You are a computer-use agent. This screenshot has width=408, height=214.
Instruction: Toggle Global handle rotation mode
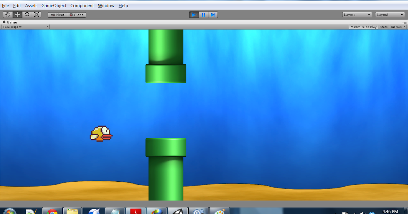[77, 15]
